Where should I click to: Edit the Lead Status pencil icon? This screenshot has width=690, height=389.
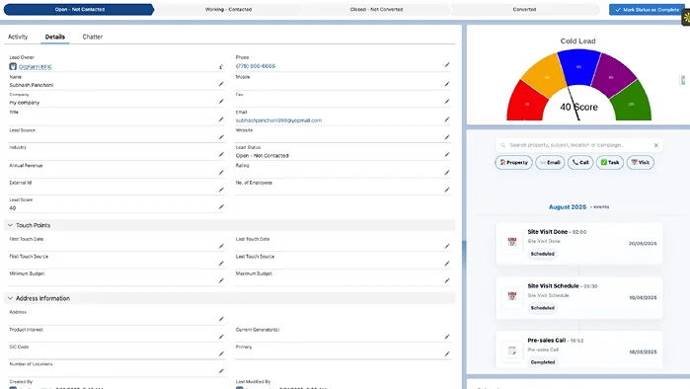tap(447, 154)
